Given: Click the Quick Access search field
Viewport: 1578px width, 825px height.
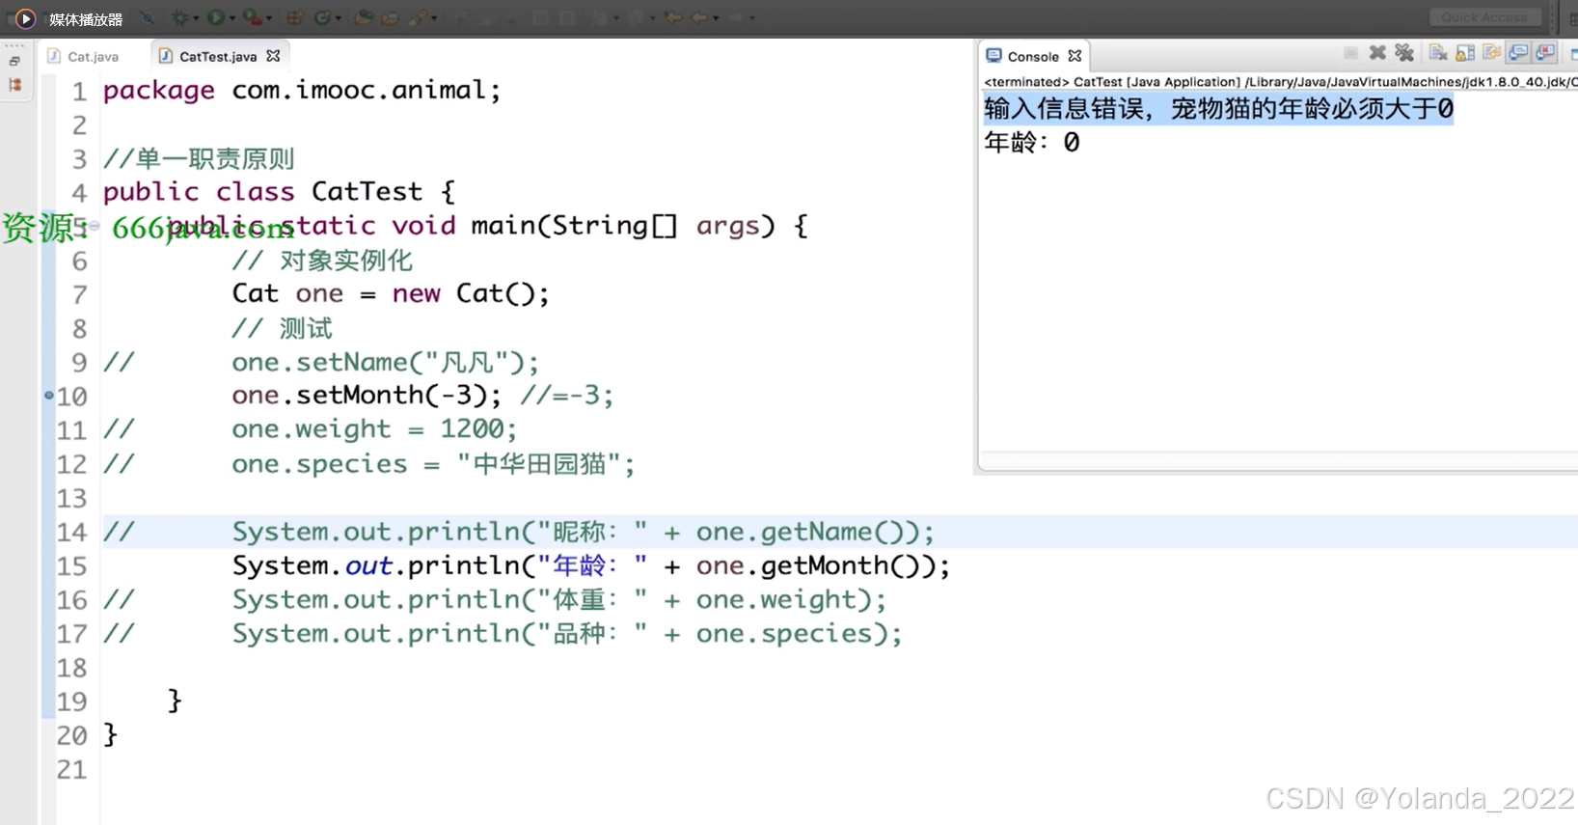Looking at the screenshot, I should (x=1484, y=17).
